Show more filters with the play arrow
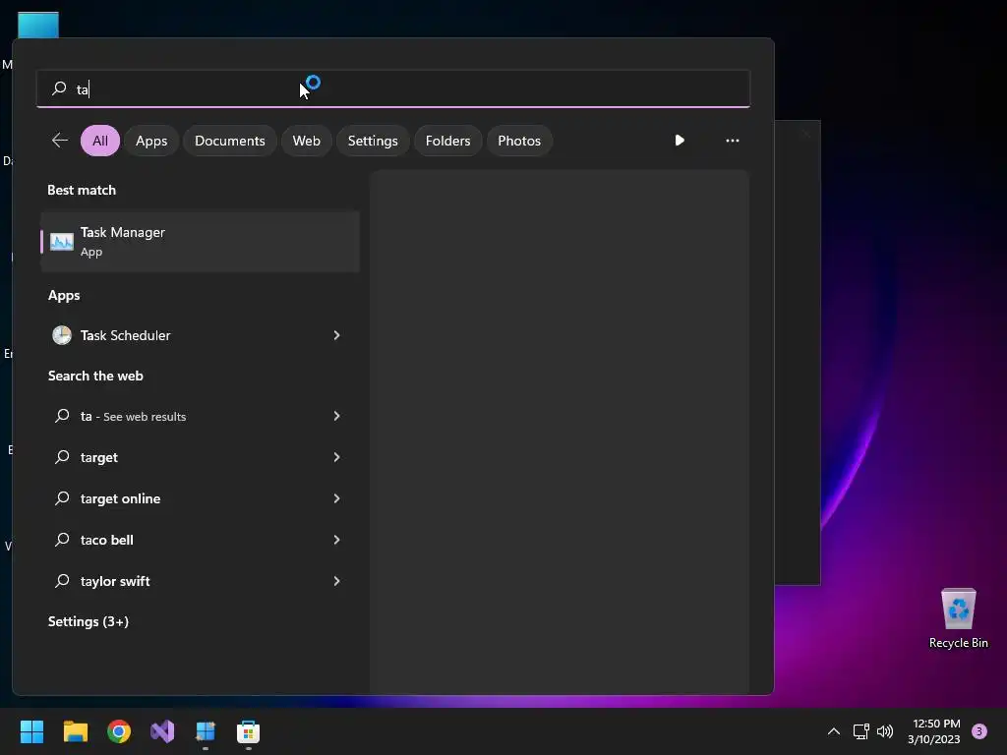The width and height of the screenshot is (1007, 755). click(680, 141)
